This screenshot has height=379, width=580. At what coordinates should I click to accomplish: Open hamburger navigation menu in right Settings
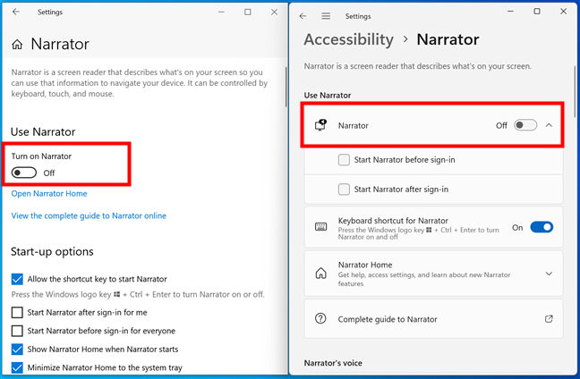click(x=326, y=16)
